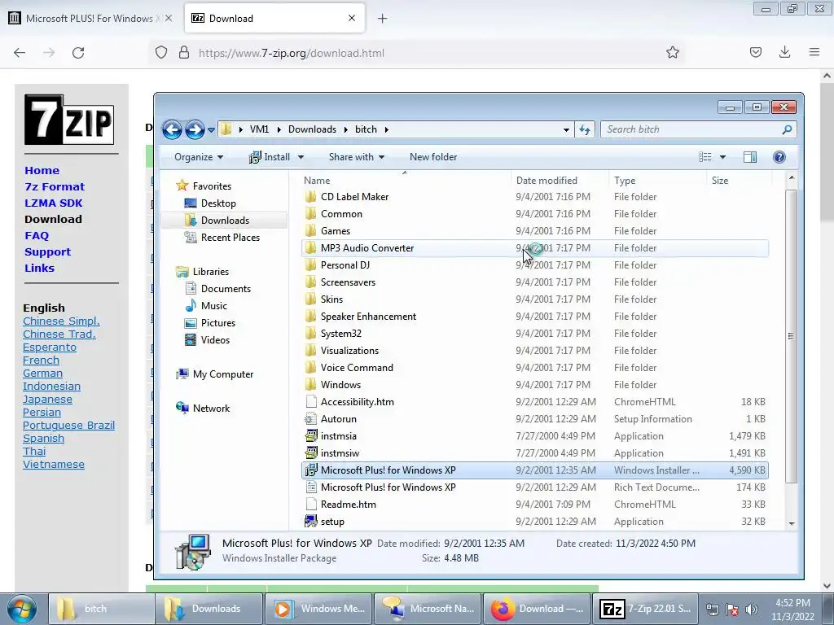Open Desktop in the navigation pane
Screen dimensions: 834x625
pos(218,203)
